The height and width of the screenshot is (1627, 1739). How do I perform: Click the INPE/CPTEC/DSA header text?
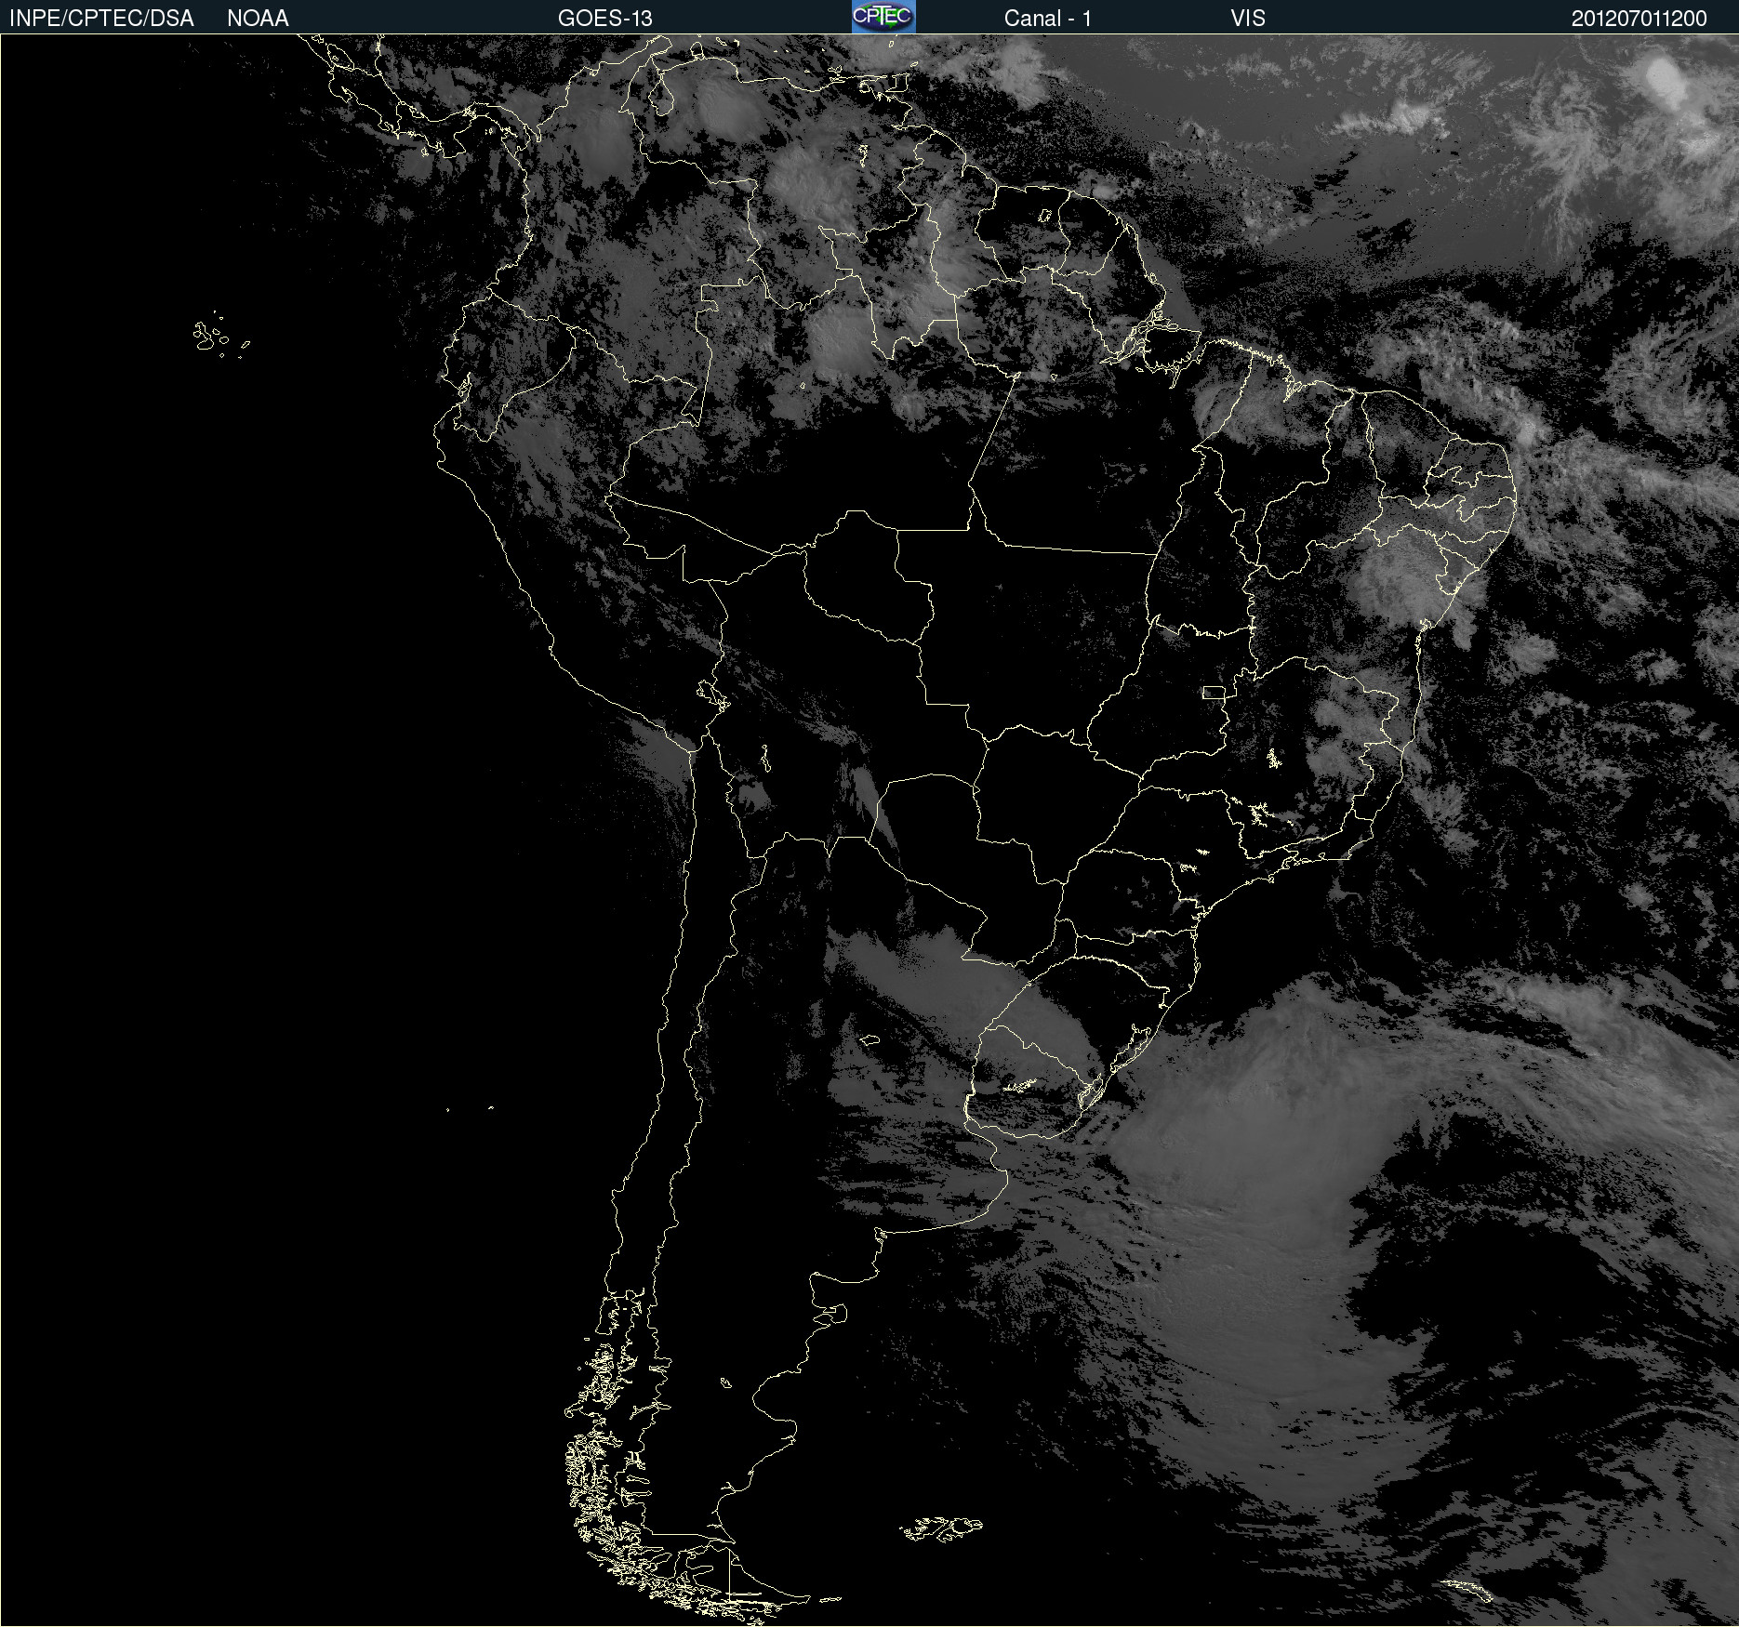pos(101,19)
